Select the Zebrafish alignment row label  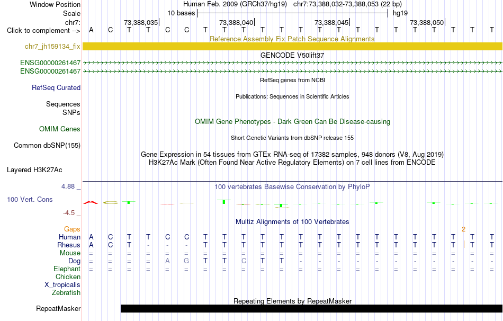point(66,292)
